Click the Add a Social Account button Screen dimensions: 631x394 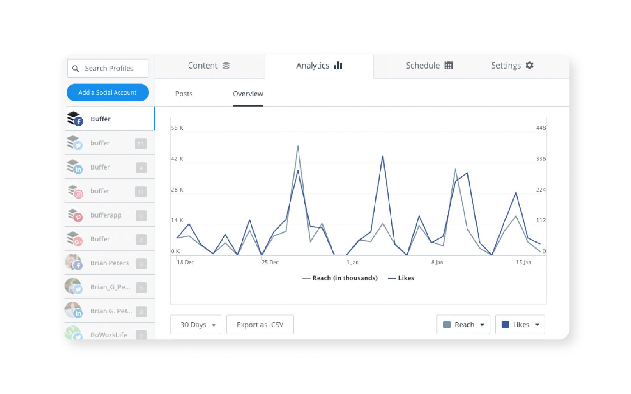(108, 92)
